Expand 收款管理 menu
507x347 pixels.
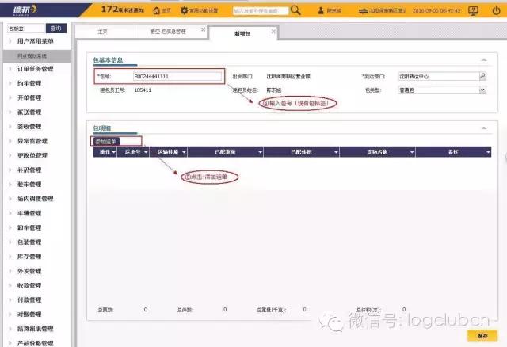pos(29,285)
